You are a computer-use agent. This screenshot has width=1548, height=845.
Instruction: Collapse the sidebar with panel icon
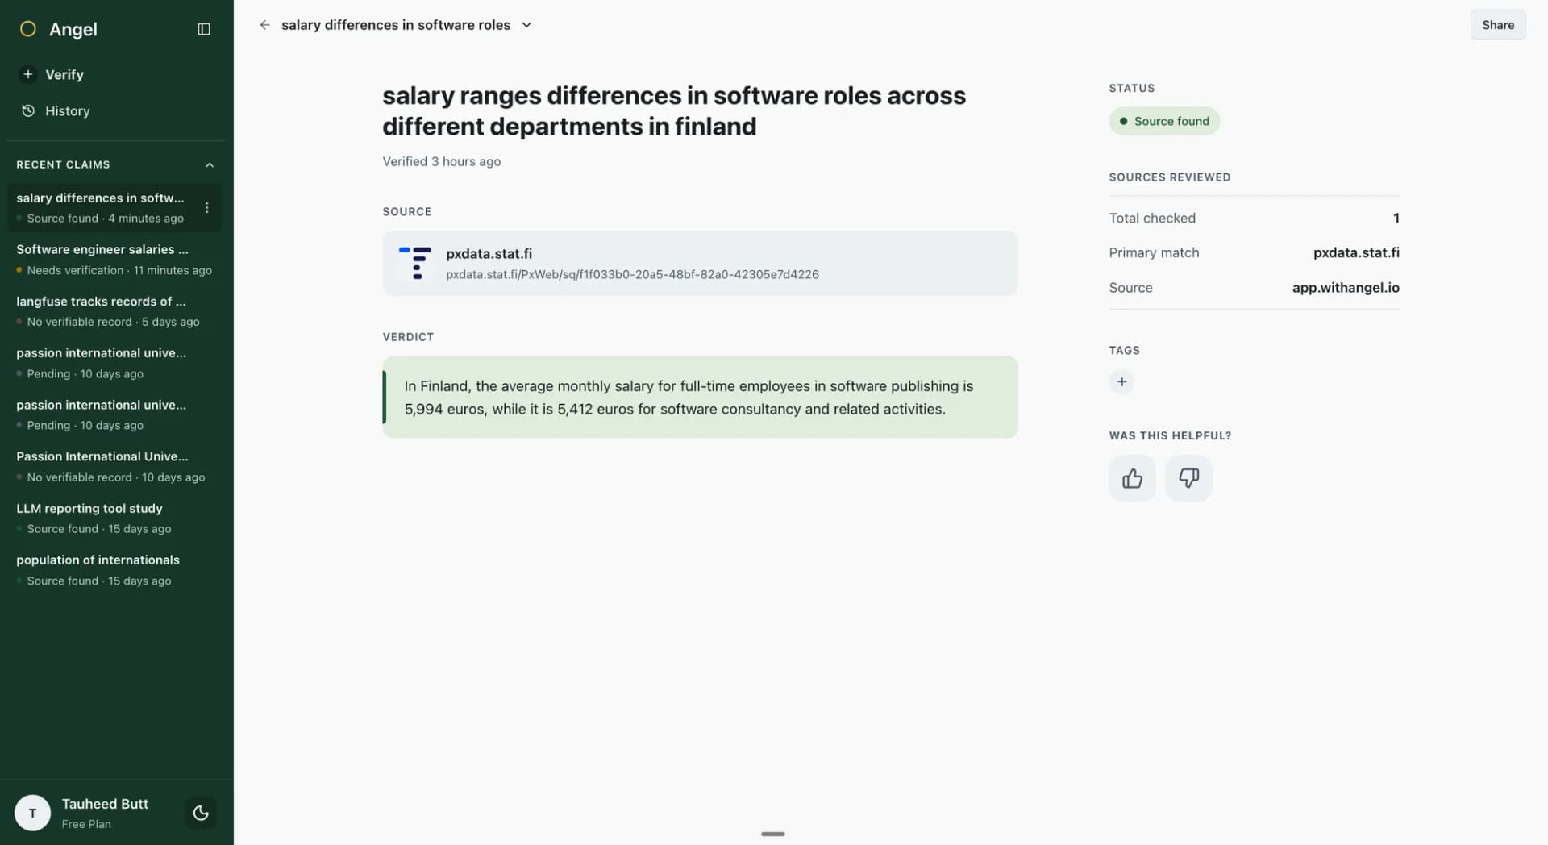[204, 29]
